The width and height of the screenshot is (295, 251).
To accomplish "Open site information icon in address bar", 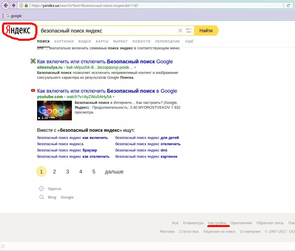I will pyautogui.click(x=21, y=5).
